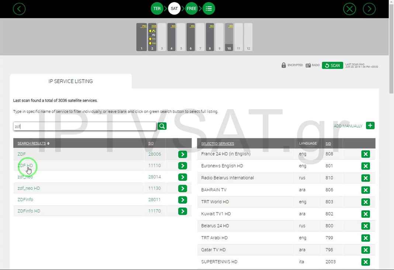394x270 pixels.
Task: Click the Selected Services column header
Action: click(x=217, y=144)
